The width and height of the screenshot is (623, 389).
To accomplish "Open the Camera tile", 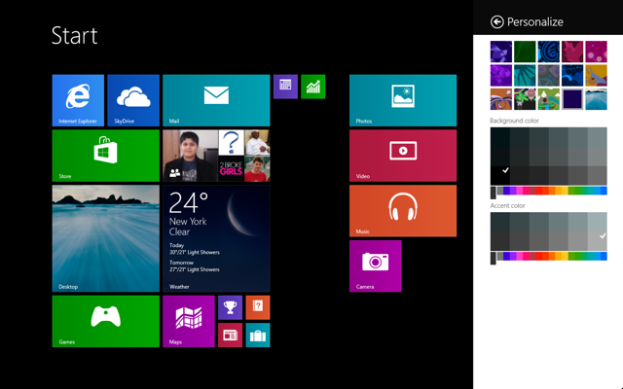I will tap(376, 265).
